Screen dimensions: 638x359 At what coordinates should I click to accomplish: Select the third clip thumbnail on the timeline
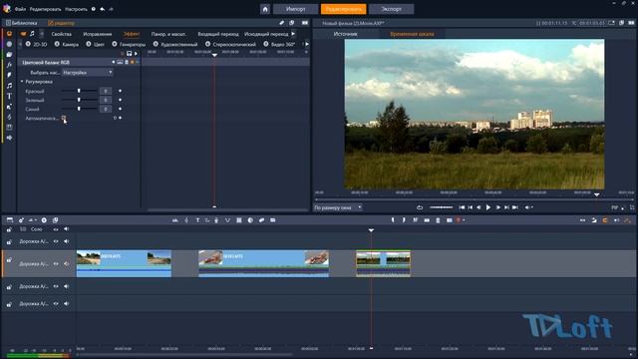(x=383, y=263)
